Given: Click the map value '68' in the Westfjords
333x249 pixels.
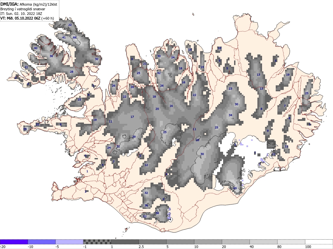Looking at the screenshot, I should (x=75, y=38).
